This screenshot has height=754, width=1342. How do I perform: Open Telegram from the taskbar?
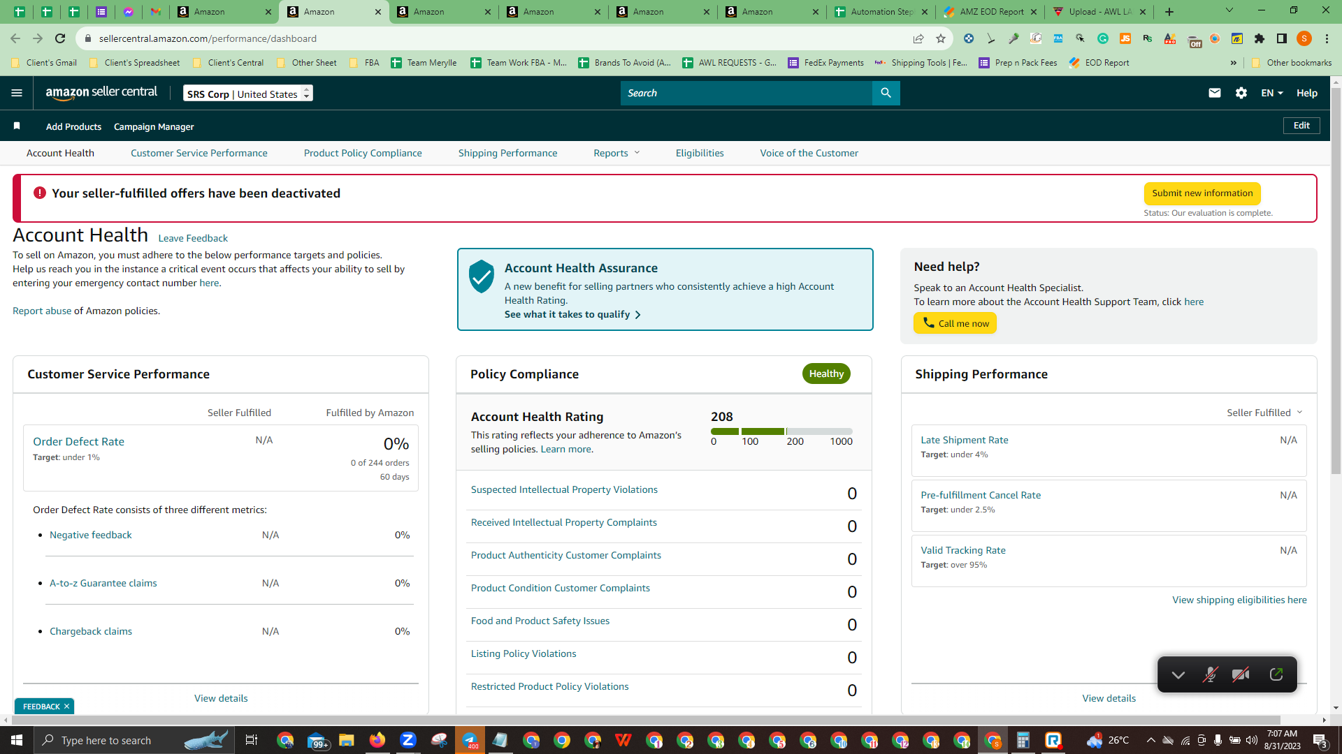click(x=470, y=740)
